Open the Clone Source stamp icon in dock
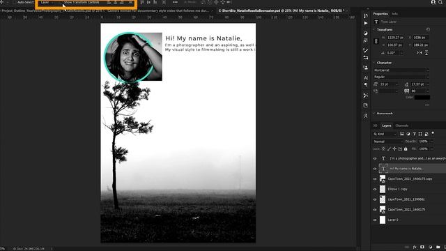The height and width of the screenshot is (251, 446). [x=365, y=68]
